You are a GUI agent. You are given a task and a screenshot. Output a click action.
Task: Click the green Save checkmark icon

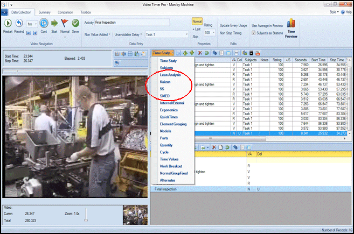click(75, 23)
